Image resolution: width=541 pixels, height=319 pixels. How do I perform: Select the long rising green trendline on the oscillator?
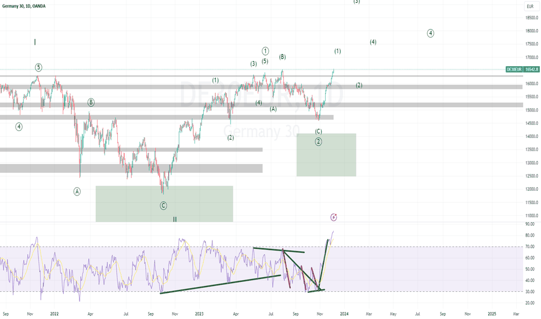coord(221,284)
